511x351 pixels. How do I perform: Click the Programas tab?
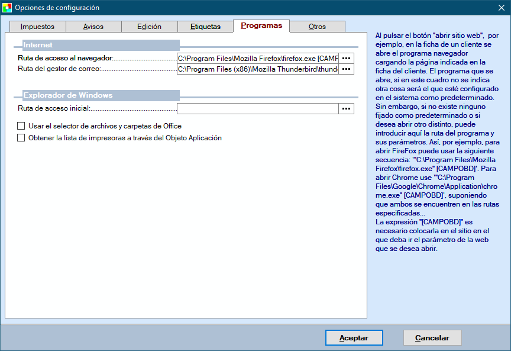261,26
